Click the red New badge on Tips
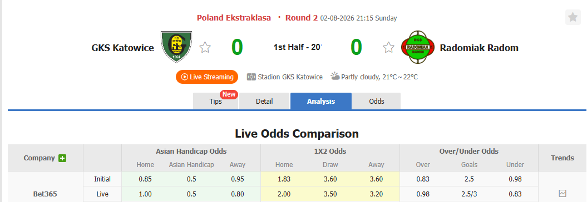 point(229,94)
